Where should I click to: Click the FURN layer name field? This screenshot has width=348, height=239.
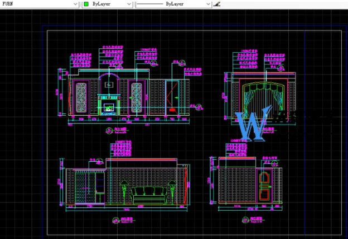point(33,3)
